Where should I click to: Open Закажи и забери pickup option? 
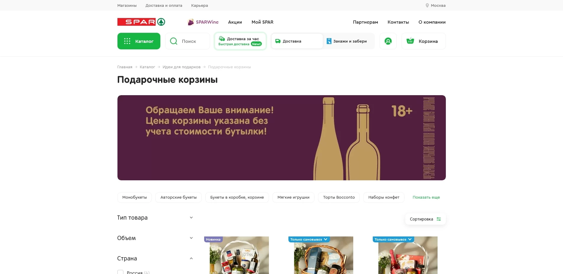[x=329, y=41]
